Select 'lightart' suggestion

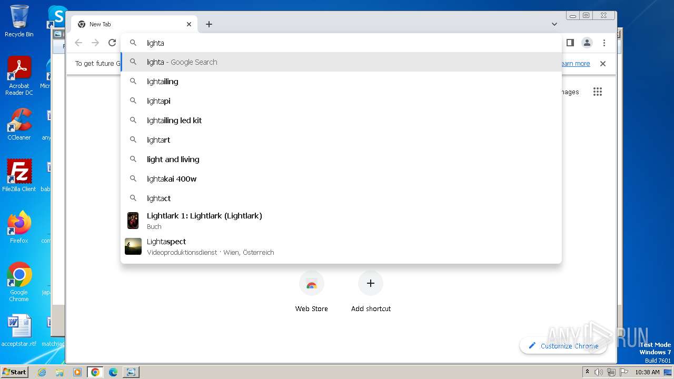341,140
